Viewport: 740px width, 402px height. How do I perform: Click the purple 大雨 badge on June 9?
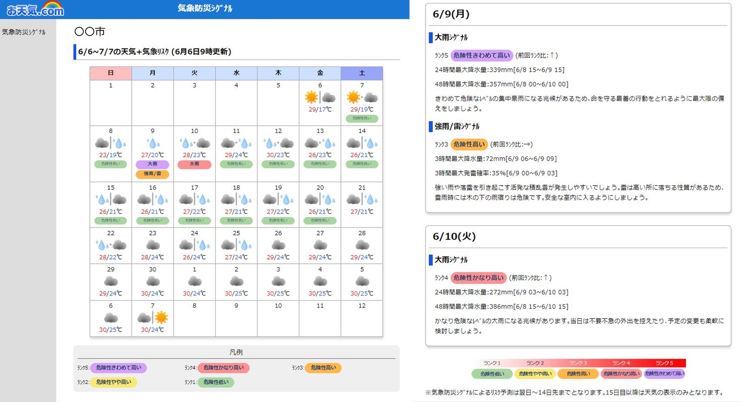coord(153,164)
